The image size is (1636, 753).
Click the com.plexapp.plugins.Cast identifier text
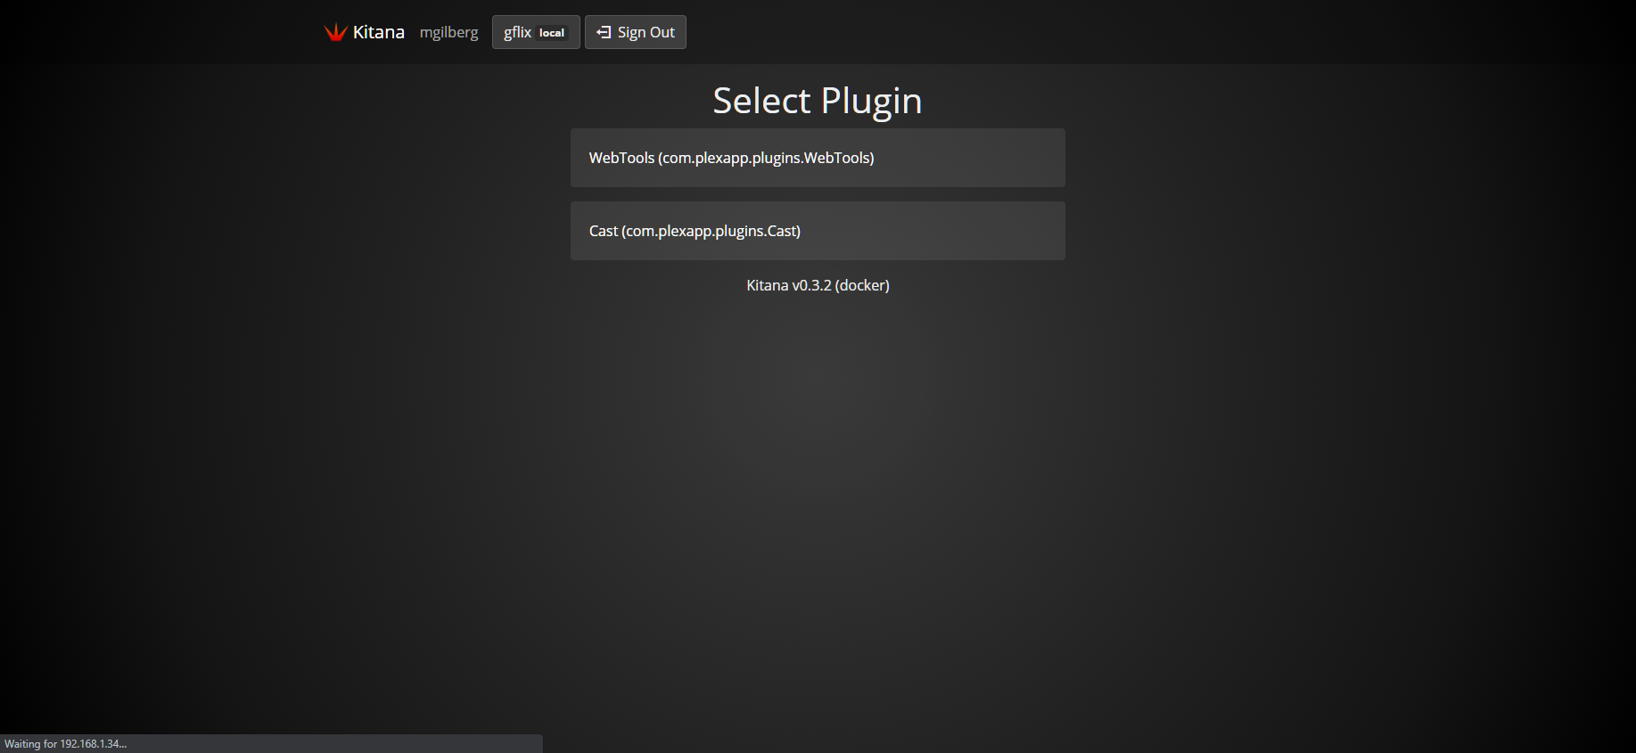pos(711,231)
